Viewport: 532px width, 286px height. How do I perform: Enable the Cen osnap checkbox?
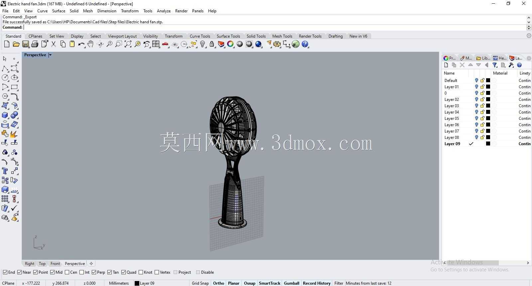pyautogui.click(x=67, y=272)
